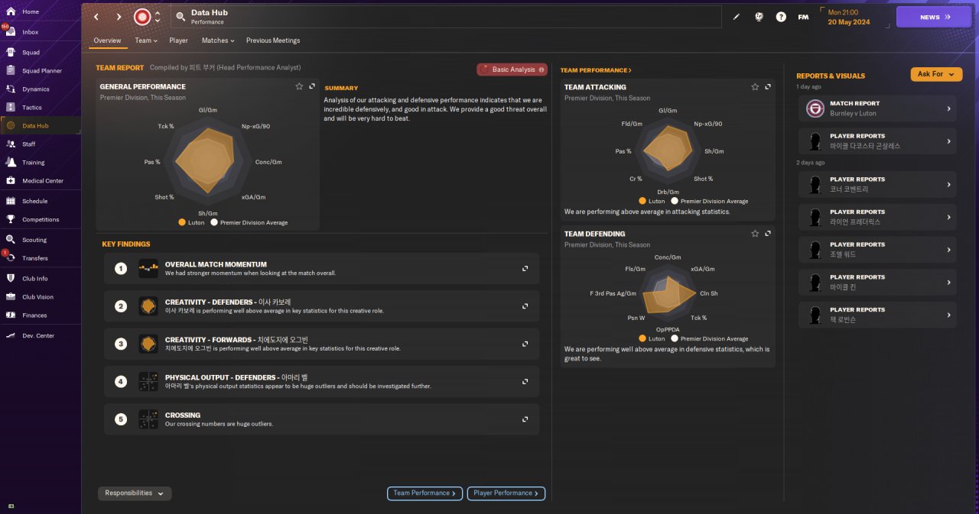Open player report for 코너 코벤트리
This screenshot has height=514, width=979.
coord(878,184)
